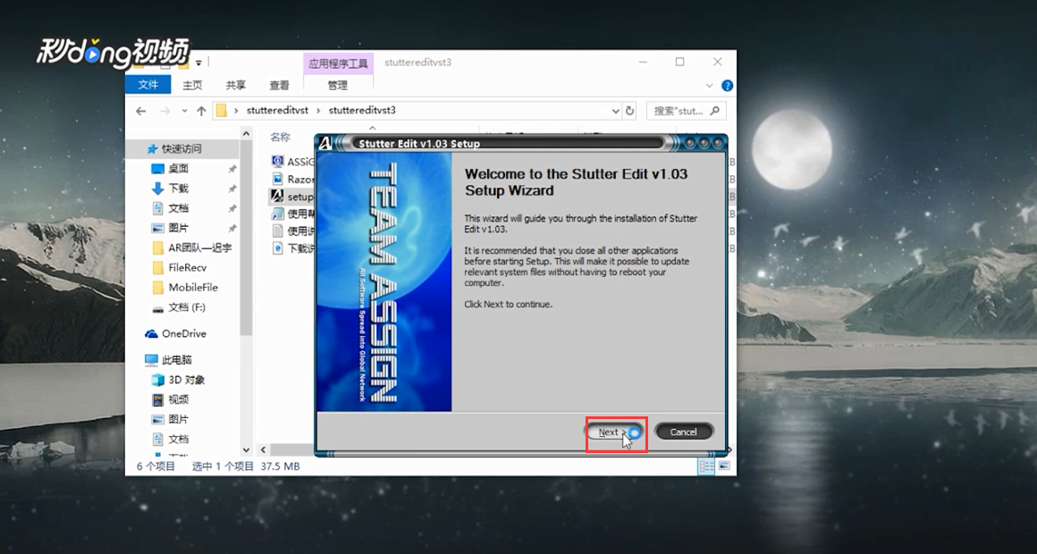Click the desktop icon beside 桌面
The image size is (1037, 554).
(x=158, y=169)
